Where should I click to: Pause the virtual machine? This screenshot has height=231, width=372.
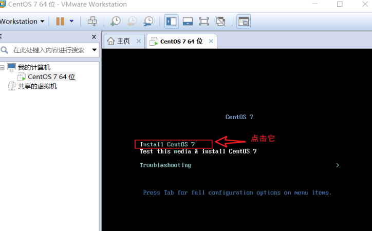[x=60, y=22]
